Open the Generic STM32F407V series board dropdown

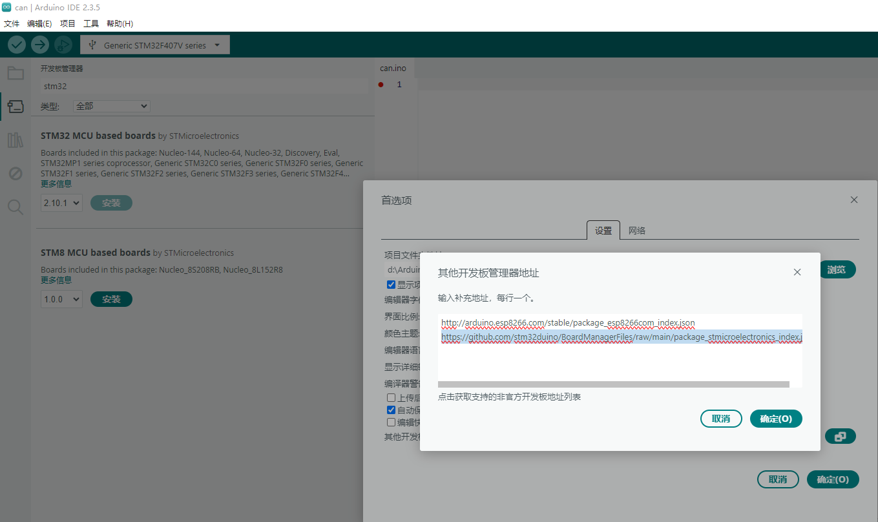(x=155, y=45)
